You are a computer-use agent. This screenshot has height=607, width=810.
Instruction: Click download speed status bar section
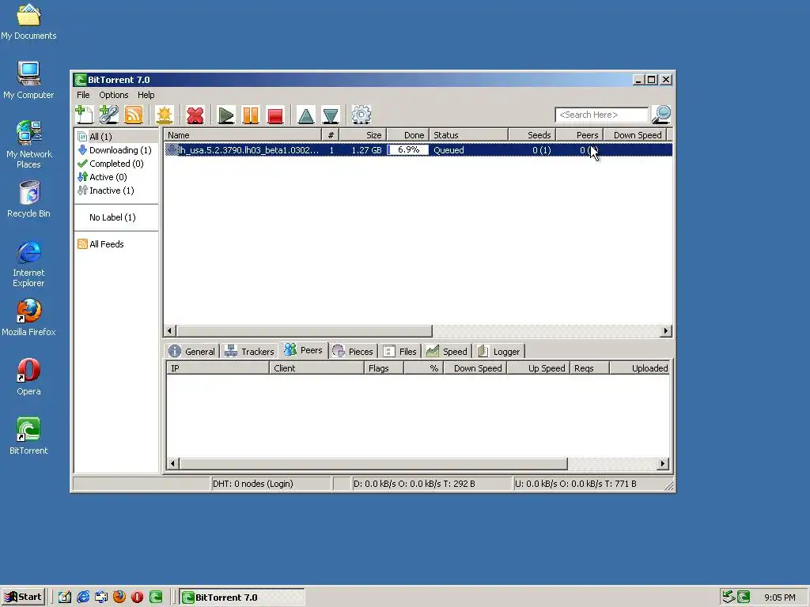click(431, 484)
